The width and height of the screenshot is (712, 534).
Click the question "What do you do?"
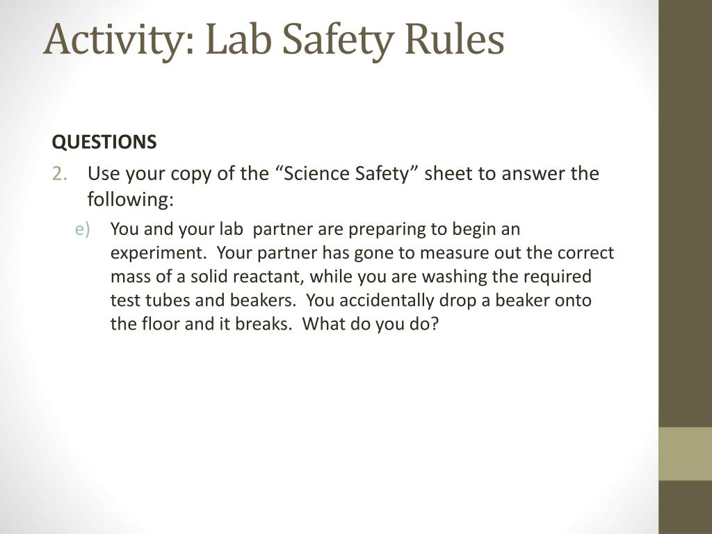pyautogui.click(x=371, y=324)
